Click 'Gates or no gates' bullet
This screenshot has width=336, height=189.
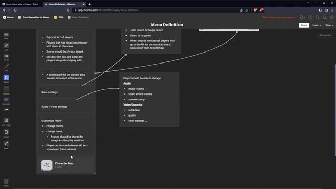tap(140, 36)
